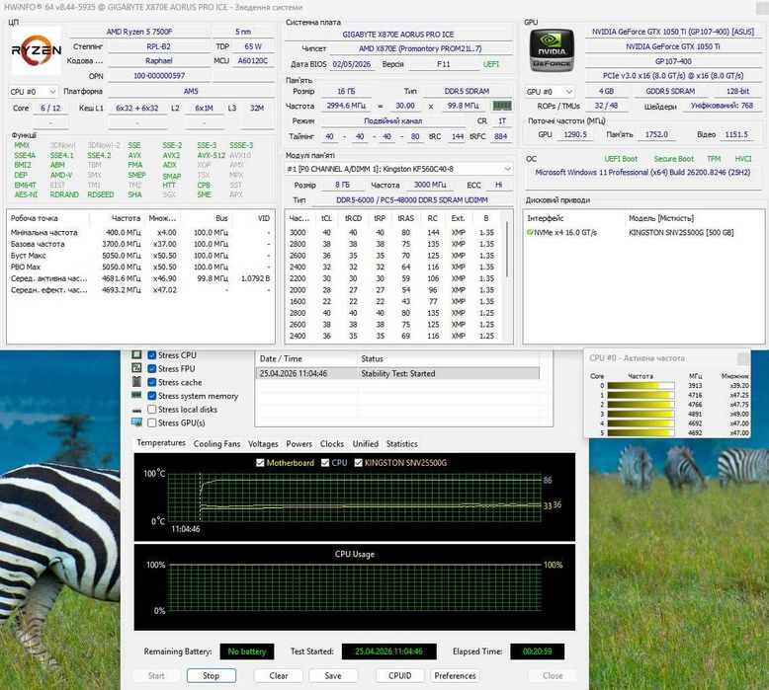Click the DDR5-6000 / PC5-48000 memory type field

412,199
